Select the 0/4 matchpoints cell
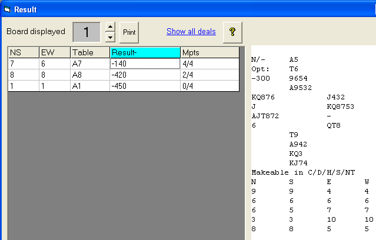 point(210,86)
